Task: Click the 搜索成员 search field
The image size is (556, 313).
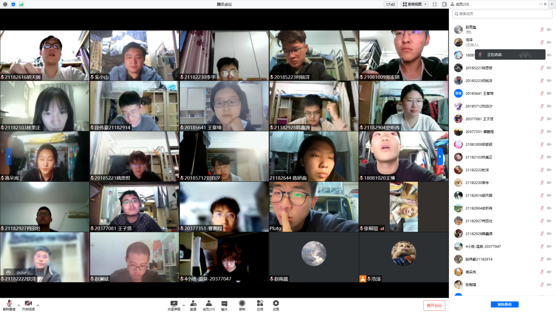Action: coord(502,14)
